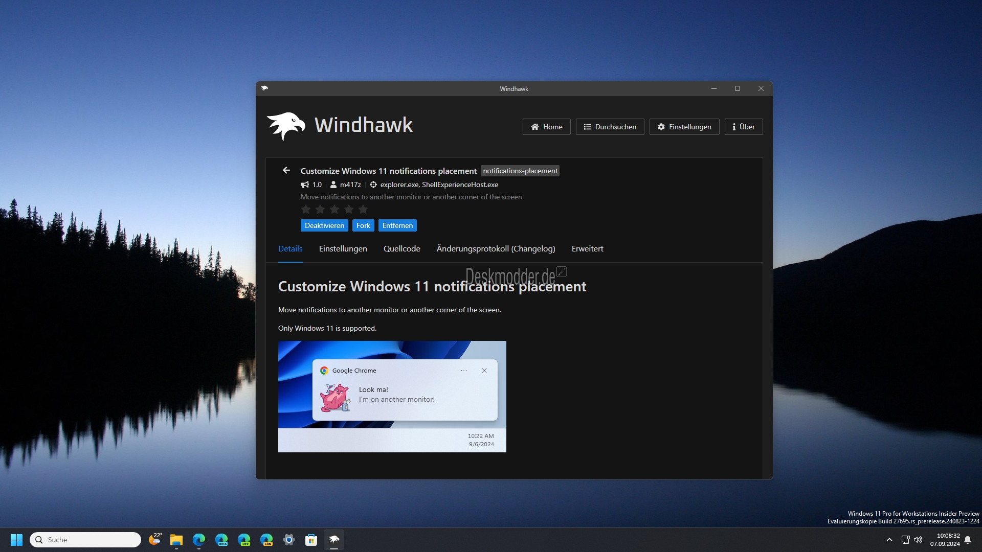Click the Only Windows 11 is supported text
Image resolution: width=982 pixels, height=552 pixels.
[x=327, y=328]
